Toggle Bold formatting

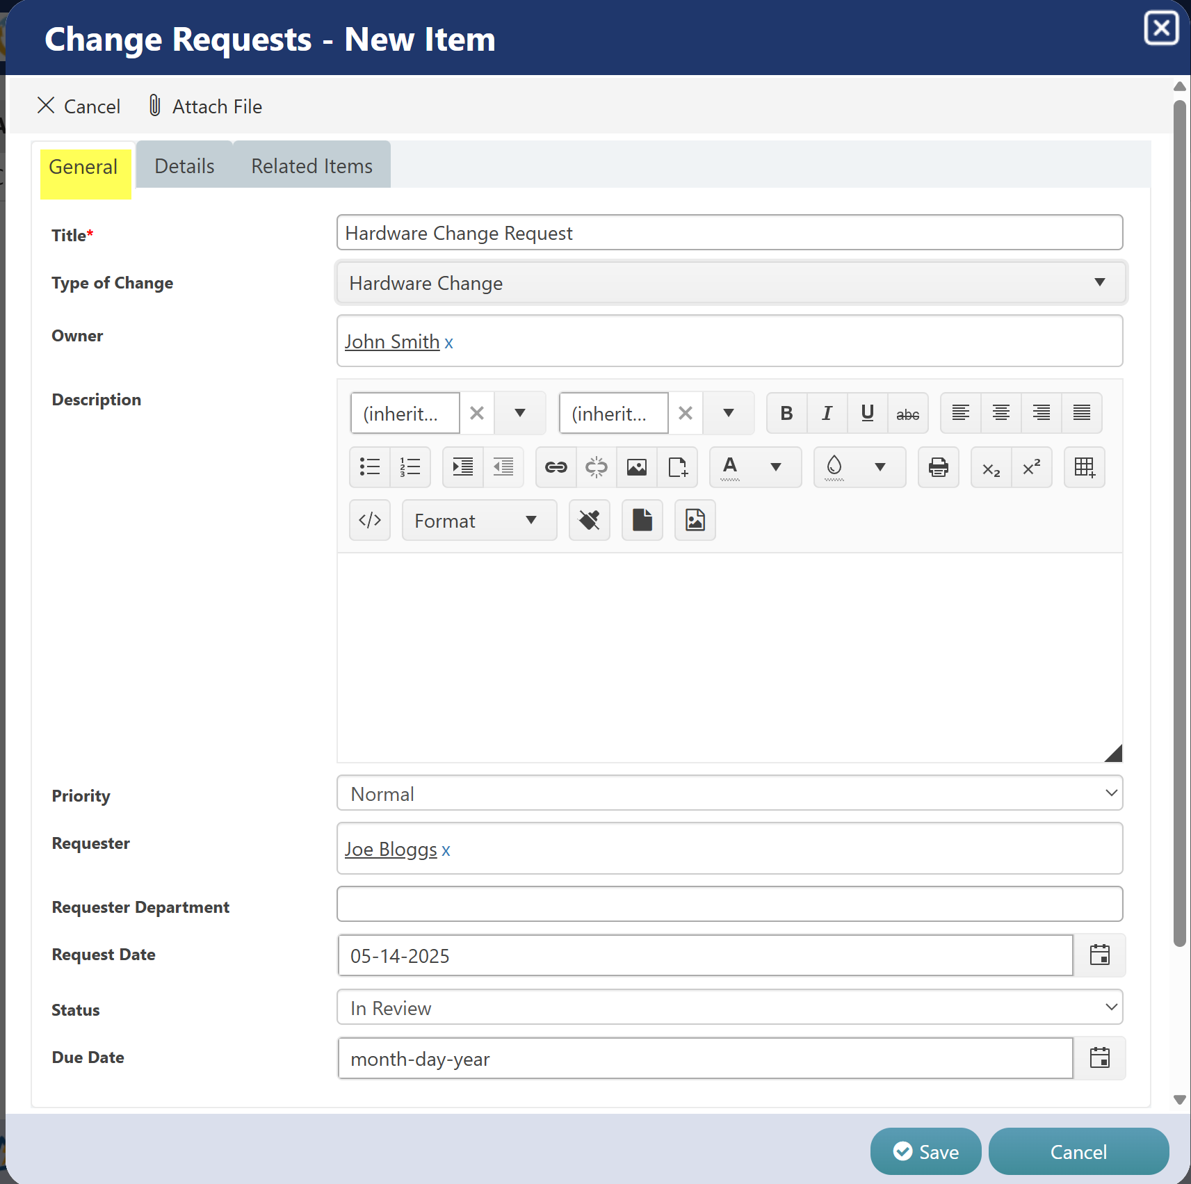(786, 413)
